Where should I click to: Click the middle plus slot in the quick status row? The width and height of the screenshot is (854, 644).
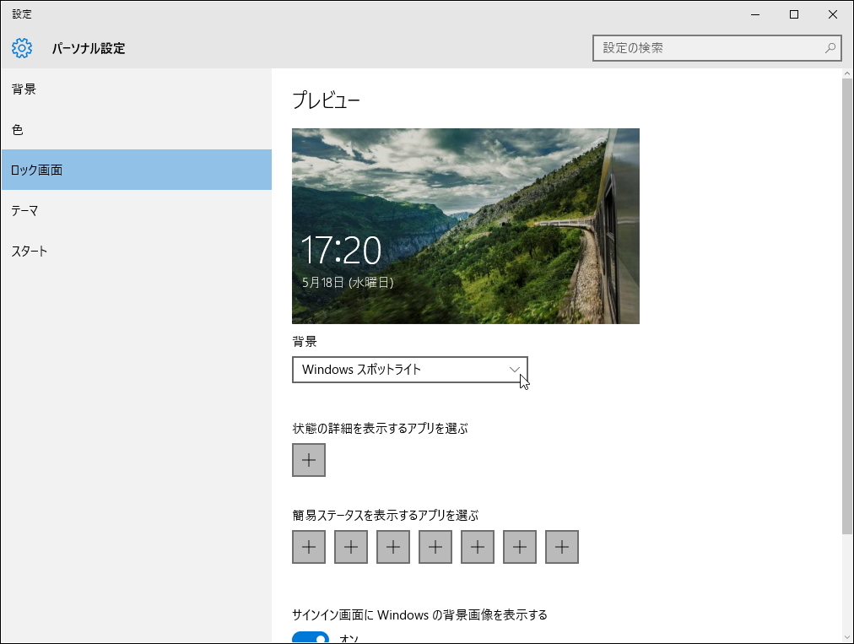435,547
